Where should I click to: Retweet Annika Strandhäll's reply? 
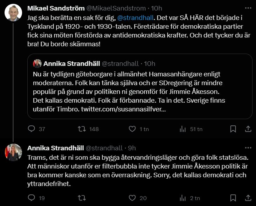point(82,198)
